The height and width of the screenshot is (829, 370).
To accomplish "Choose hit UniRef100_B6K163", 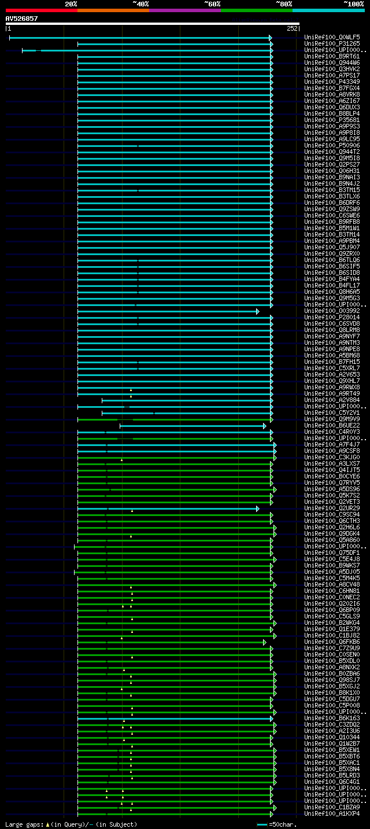I will 332,719.
